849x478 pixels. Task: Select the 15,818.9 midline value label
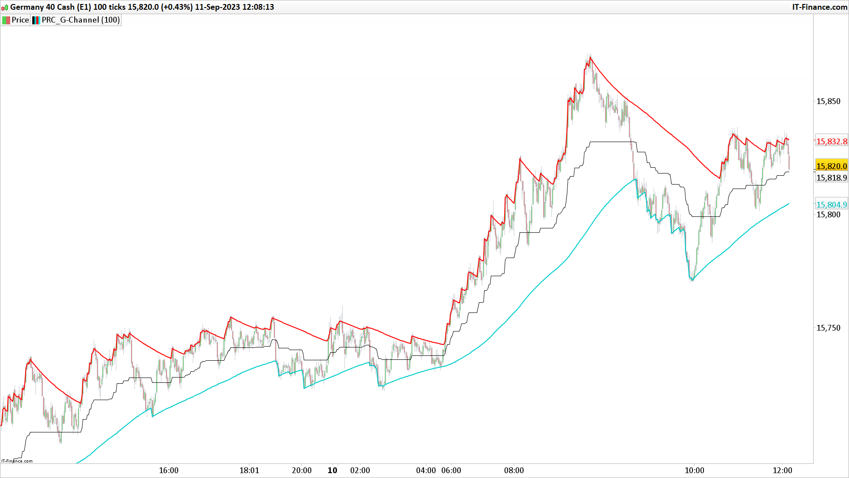coord(831,177)
